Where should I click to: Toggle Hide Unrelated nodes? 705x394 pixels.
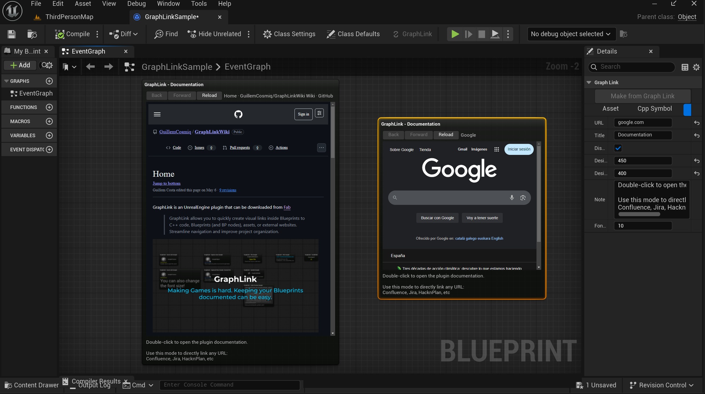214,34
